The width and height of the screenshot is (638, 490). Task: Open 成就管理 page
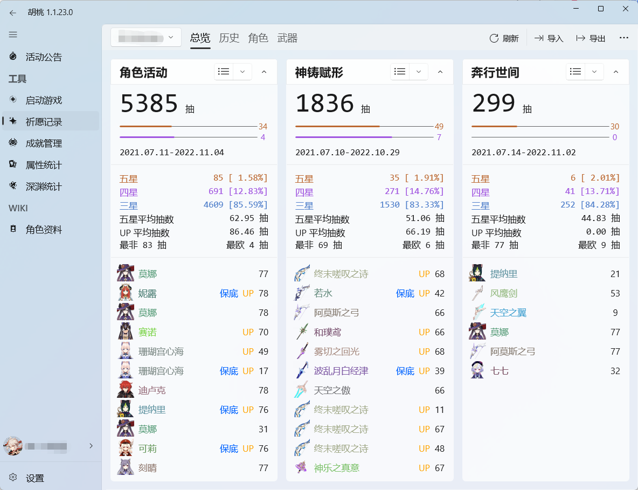43,143
